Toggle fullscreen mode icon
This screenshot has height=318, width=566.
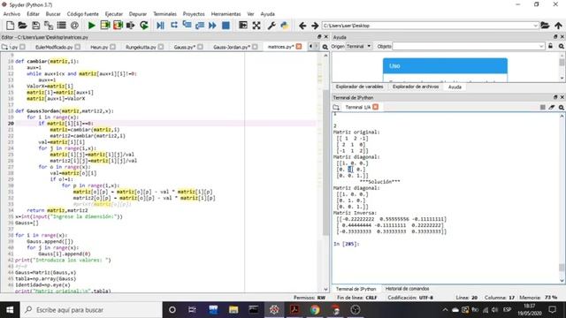[x=256, y=26]
